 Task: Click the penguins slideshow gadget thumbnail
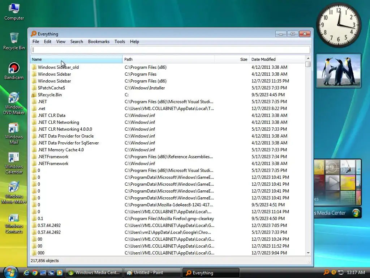[x=339, y=71]
